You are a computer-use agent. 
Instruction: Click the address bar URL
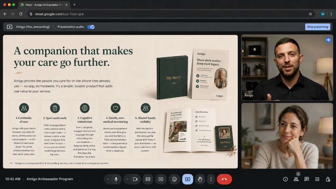click(59, 14)
